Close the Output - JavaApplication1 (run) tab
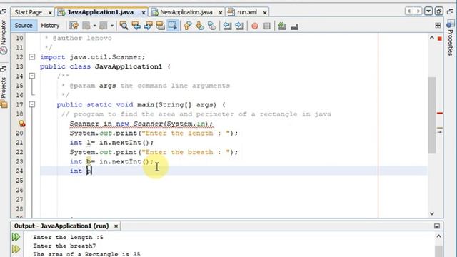The width and height of the screenshot is (457, 257). tap(116, 226)
